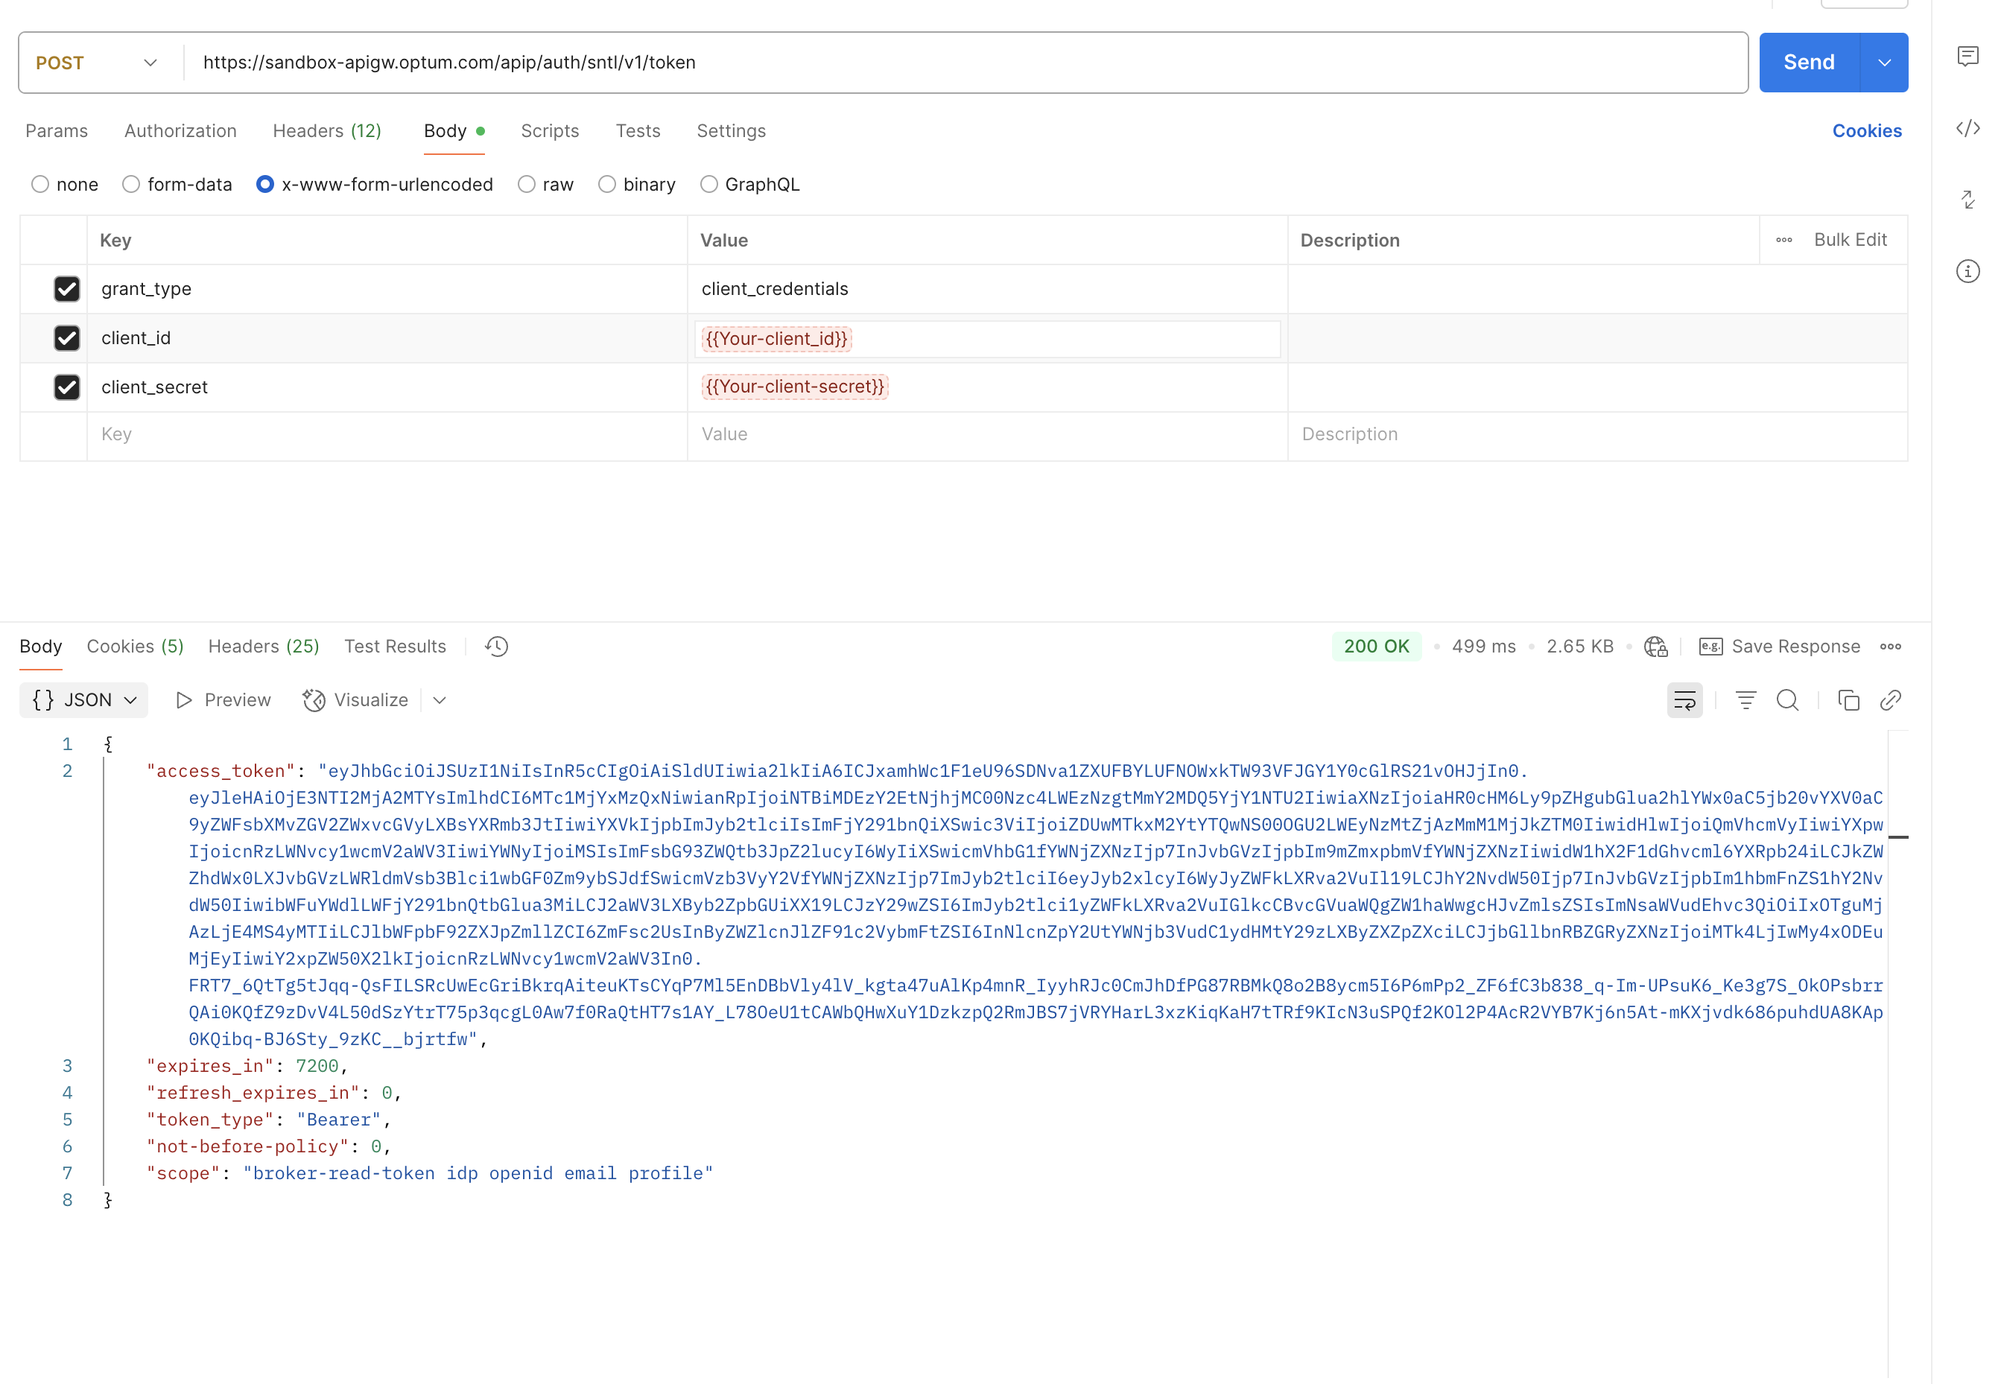Open the response more options ellipsis
2004x1384 pixels.
click(1891, 646)
